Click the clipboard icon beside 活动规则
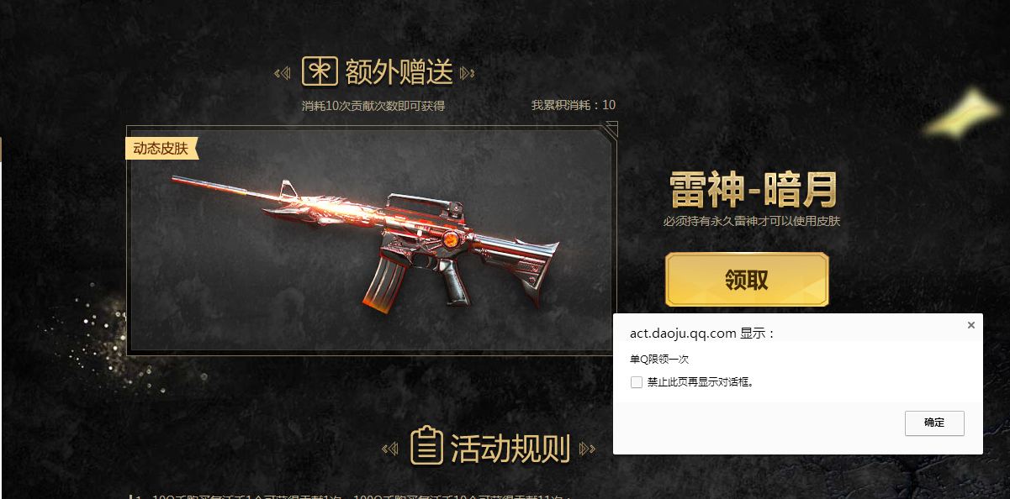Viewport: 1010px width, 499px height. click(x=427, y=446)
